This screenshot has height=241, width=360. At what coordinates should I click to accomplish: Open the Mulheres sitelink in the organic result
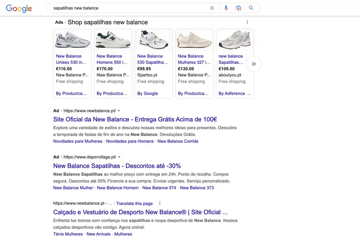coord(123,234)
